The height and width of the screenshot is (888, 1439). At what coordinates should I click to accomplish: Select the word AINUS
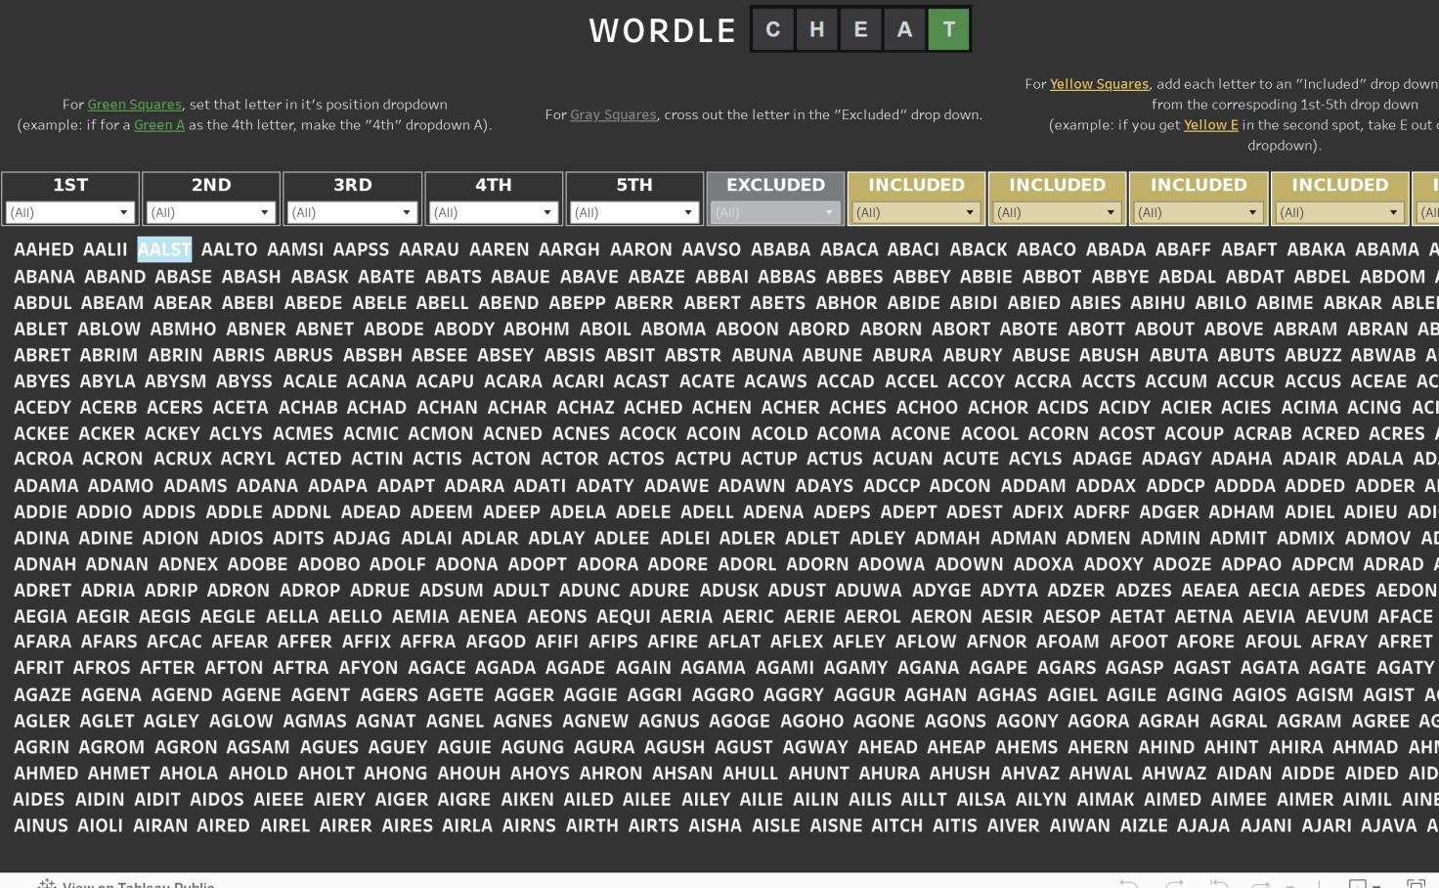[41, 826]
